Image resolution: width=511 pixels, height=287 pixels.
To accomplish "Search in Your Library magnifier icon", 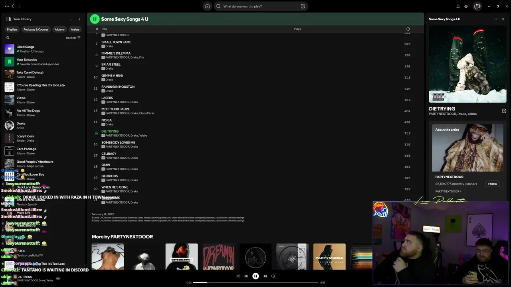I will click(8, 38).
